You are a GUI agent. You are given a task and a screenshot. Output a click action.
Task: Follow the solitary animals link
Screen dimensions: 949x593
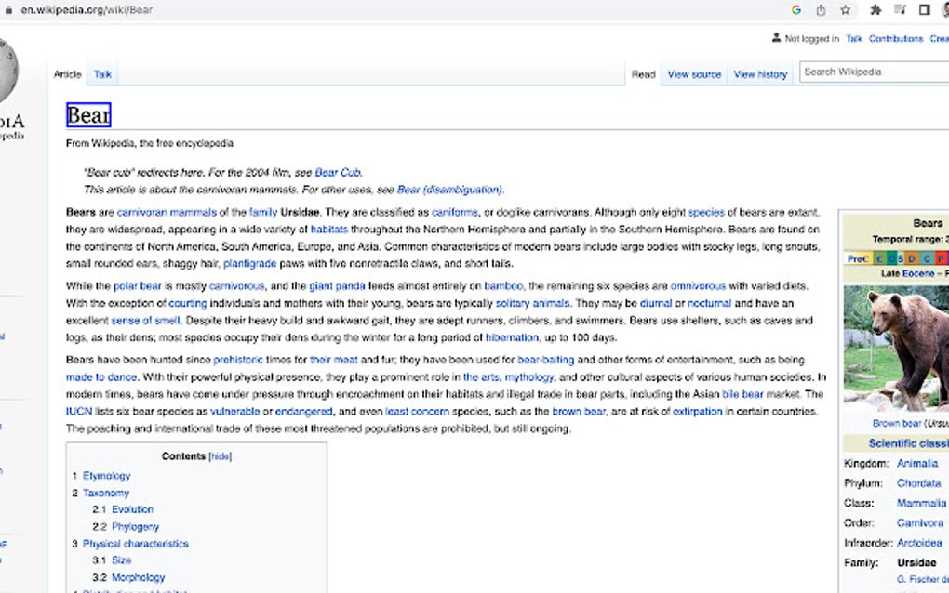532,303
